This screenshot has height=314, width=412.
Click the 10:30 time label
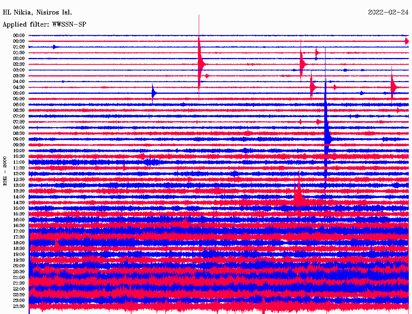click(x=19, y=157)
